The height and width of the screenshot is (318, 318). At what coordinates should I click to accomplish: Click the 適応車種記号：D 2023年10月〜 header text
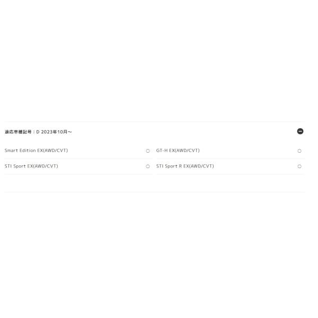click(38, 132)
